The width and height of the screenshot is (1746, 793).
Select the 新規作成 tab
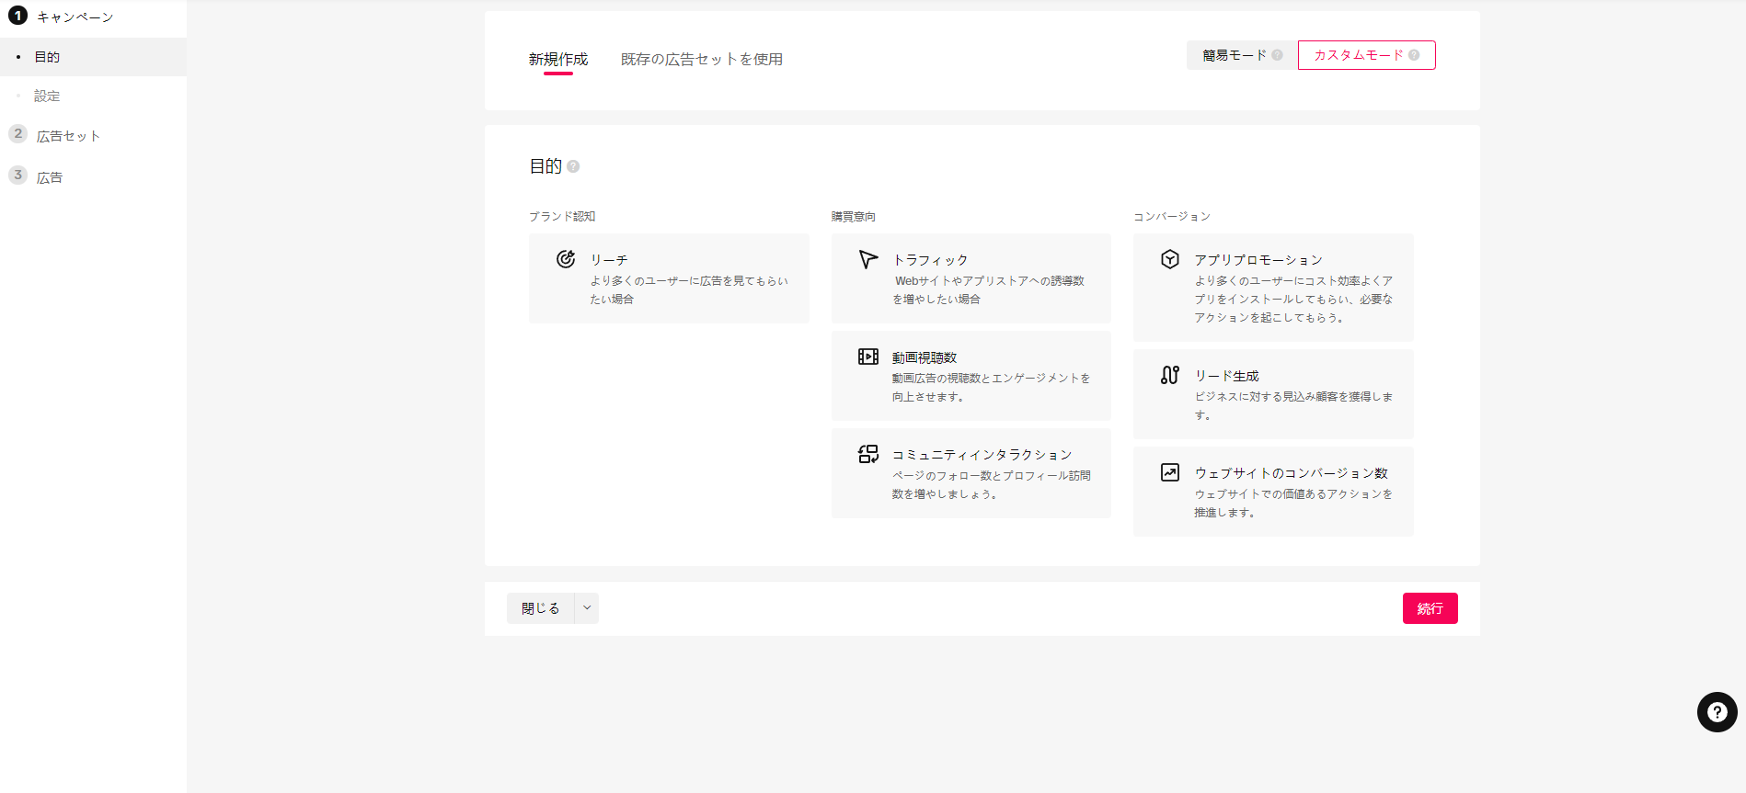click(x=557, y=60)
